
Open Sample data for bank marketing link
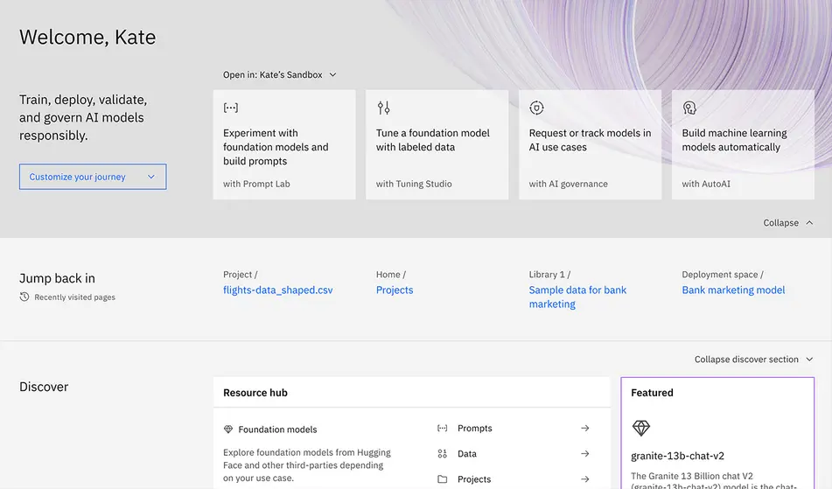(577, 297)
